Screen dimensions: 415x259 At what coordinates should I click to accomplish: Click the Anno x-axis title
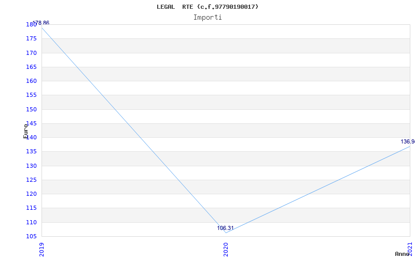(403, 254)
